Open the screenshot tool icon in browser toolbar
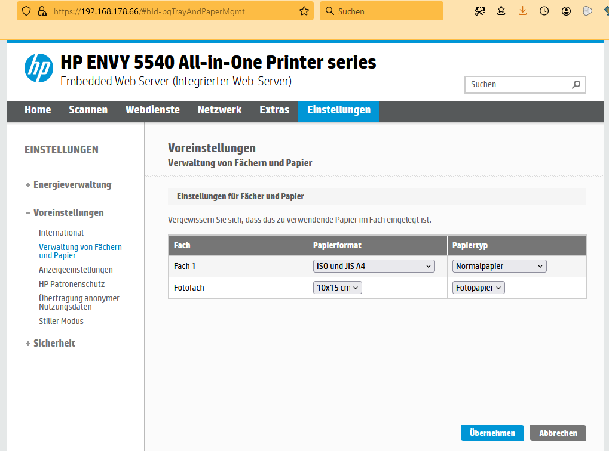Image resolution: width=609 pixels, height=451 pixels. (480, 11)
